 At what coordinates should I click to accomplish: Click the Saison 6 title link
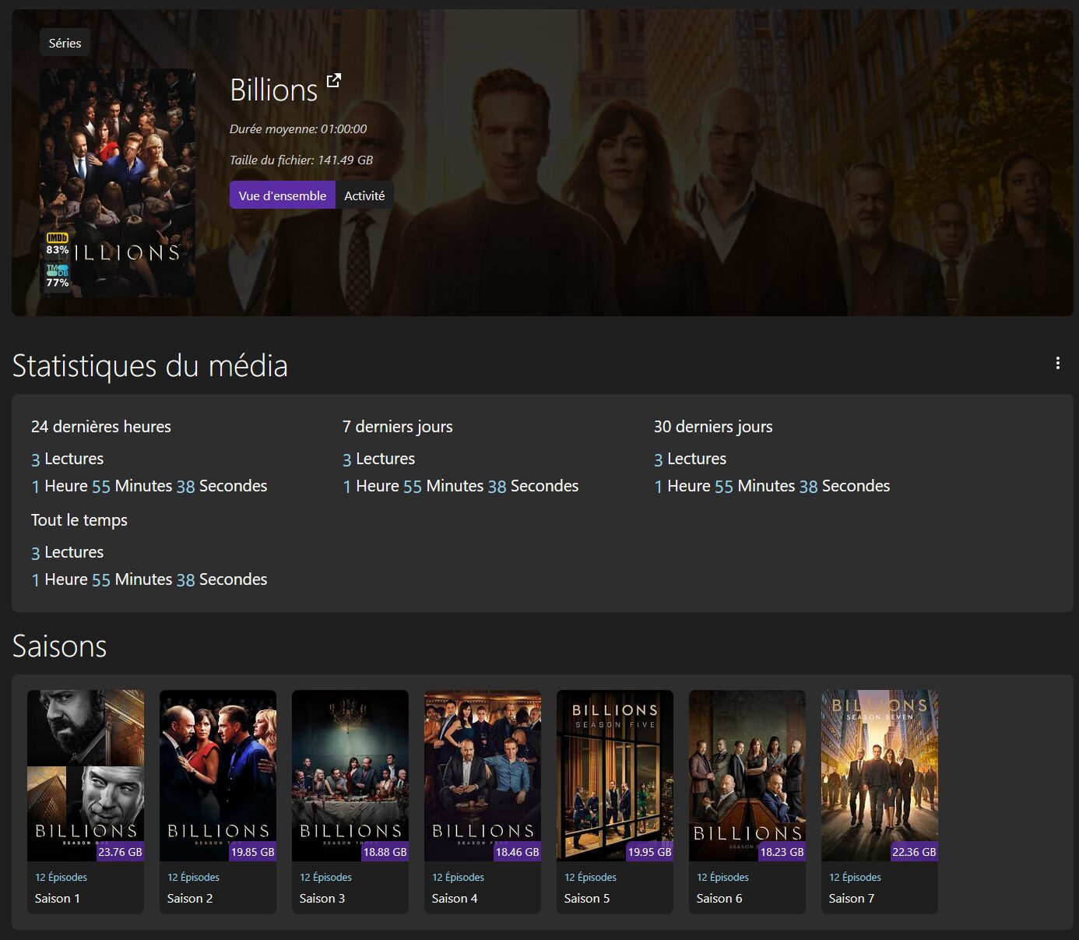pos(719,898)
